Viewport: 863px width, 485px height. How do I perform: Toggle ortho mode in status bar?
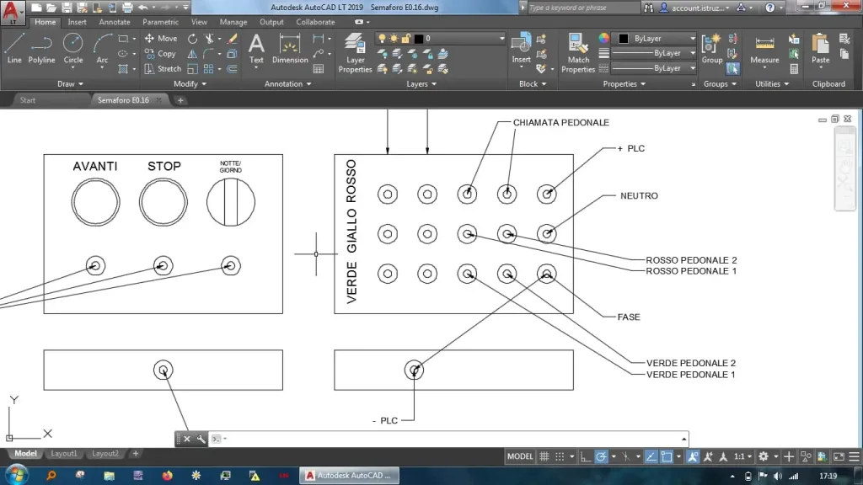point(586,456)
